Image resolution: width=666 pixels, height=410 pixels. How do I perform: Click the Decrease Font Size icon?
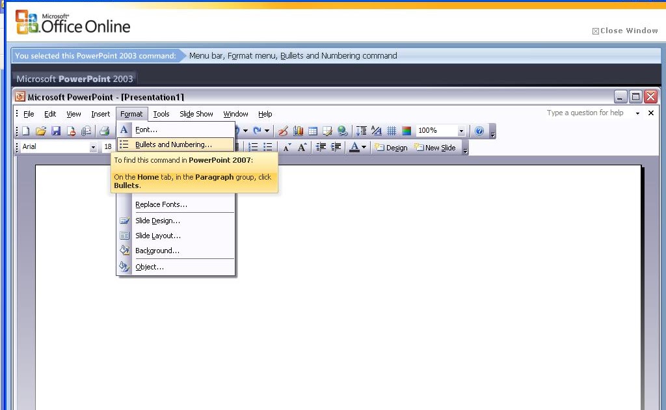click(x=287, y=148)
